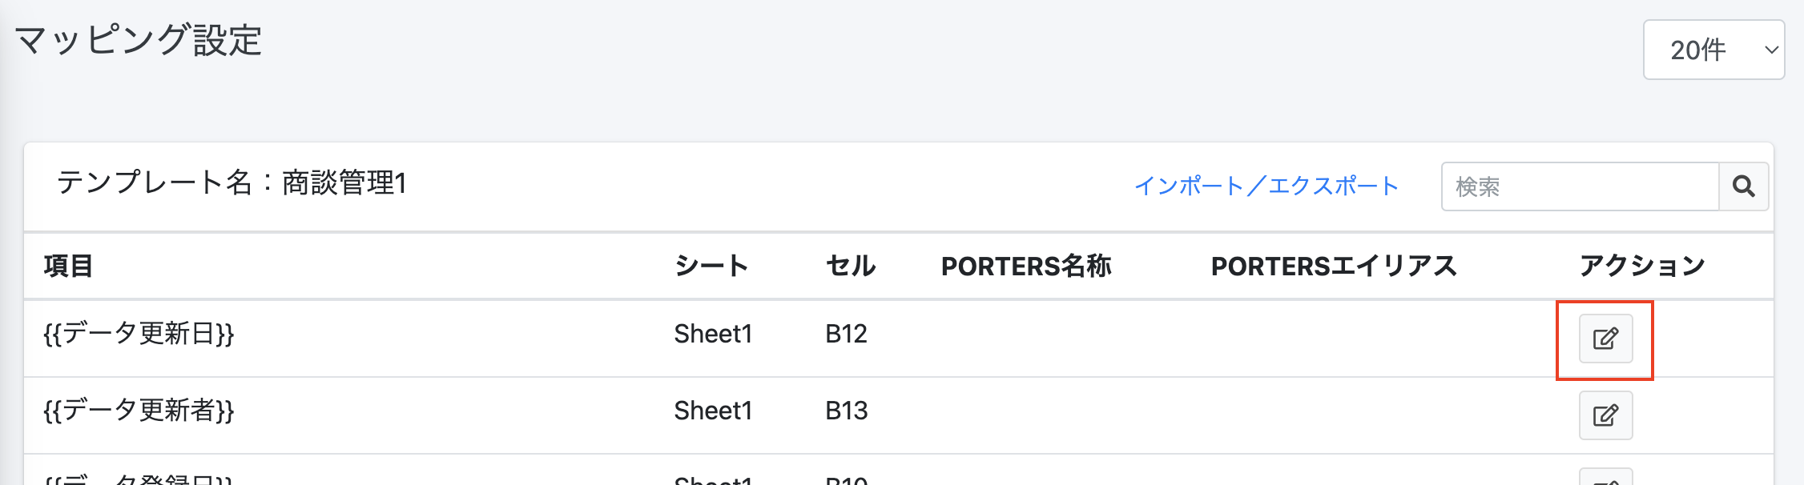The height and width of the screenshot is (485, 1804).
Task: Click the dropdown chevron beside 20件
Action: (x=1771, y=50)
